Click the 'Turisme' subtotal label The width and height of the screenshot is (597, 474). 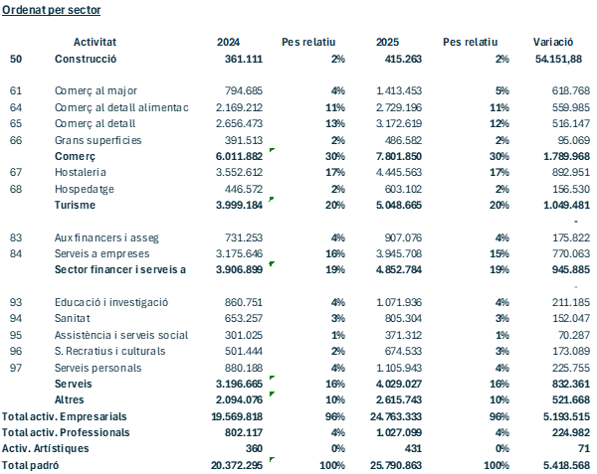75,204
